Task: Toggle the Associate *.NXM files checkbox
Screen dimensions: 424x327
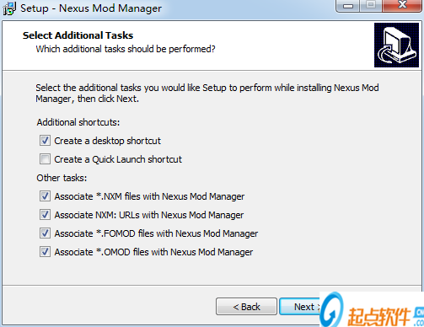Action: (45, 196)
